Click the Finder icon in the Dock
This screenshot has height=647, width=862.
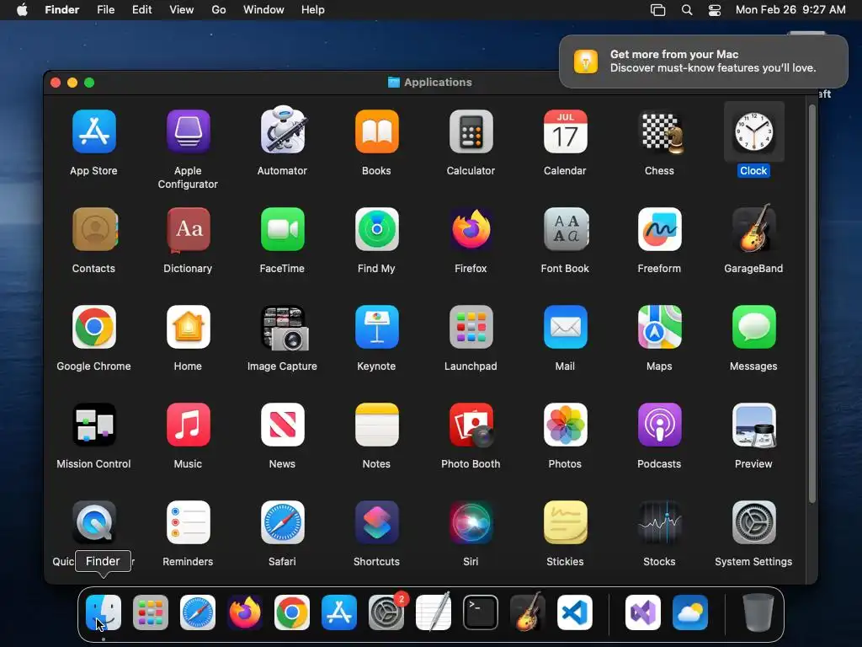click(104, 612)
